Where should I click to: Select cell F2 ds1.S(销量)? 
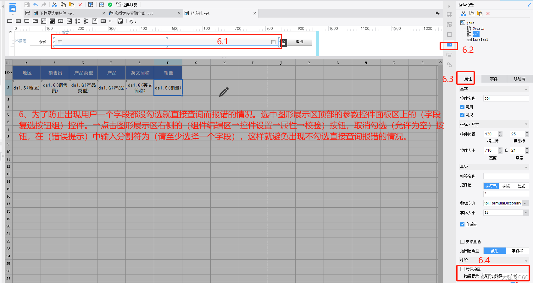point(168,88)
